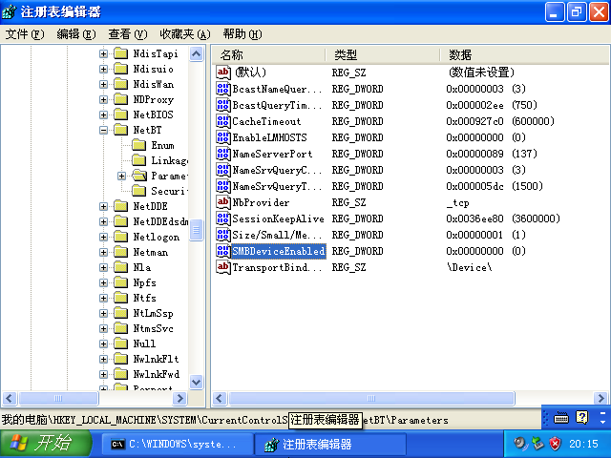Click the DWORD icon beside CacheTimeout
Screen dimensions: 611x458
tap(222, 121)
